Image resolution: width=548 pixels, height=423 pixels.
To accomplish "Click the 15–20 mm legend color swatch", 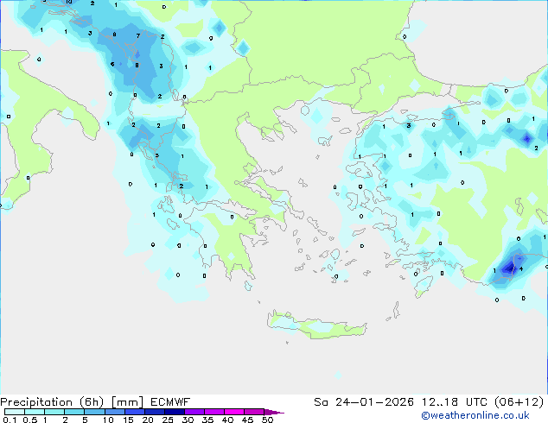I will (x=135, y=412).
